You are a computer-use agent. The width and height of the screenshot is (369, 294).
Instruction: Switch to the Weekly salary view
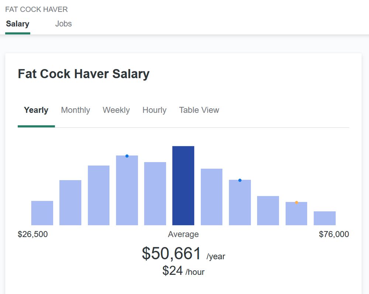[116, 110]
